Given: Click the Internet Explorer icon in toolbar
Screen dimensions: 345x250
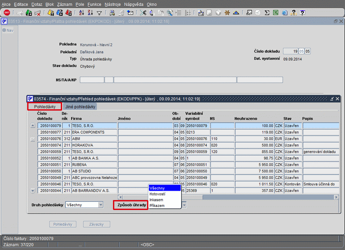Looking at the screenshot, I should 285,13.
